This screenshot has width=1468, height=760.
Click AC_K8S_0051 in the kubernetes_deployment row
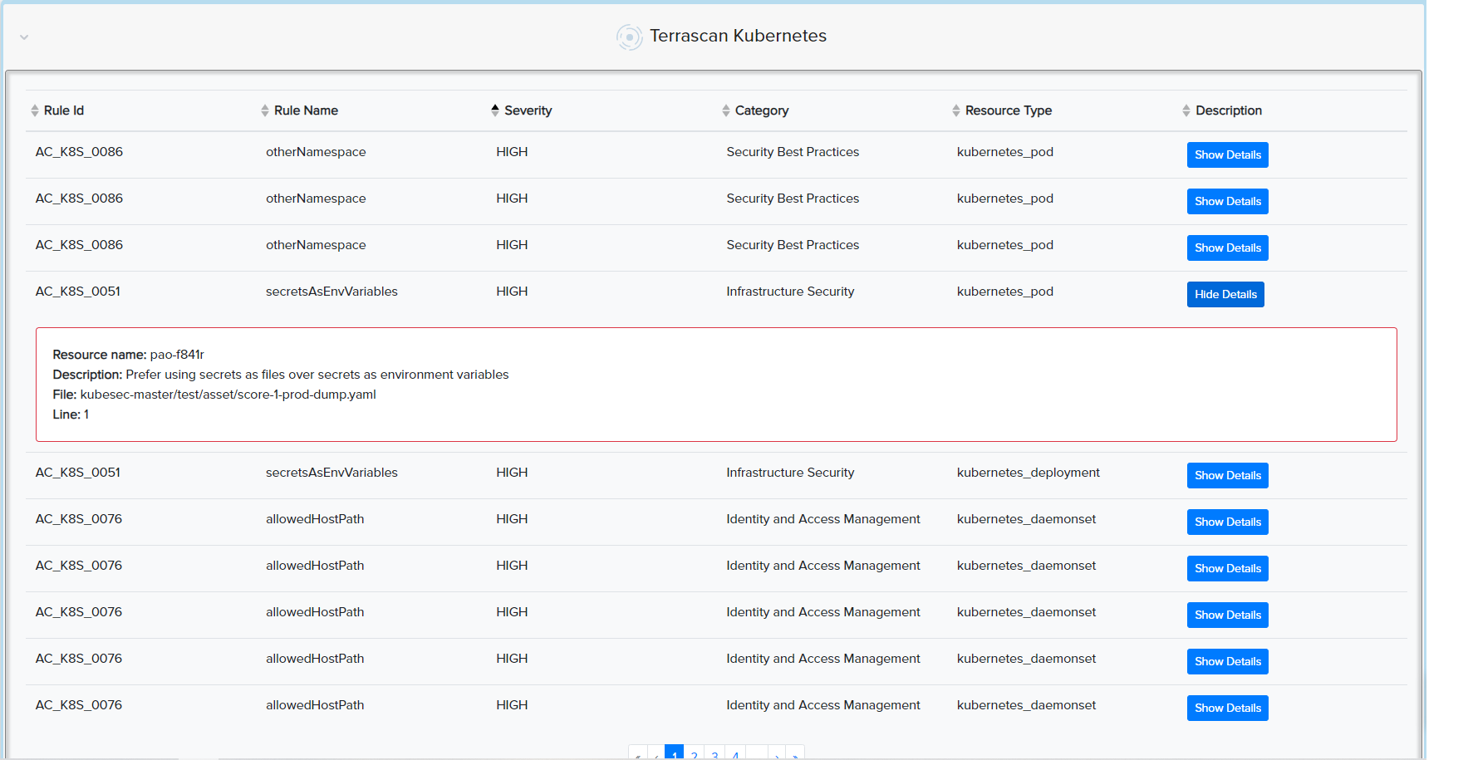pyautogui.click(x=78, y=473)
